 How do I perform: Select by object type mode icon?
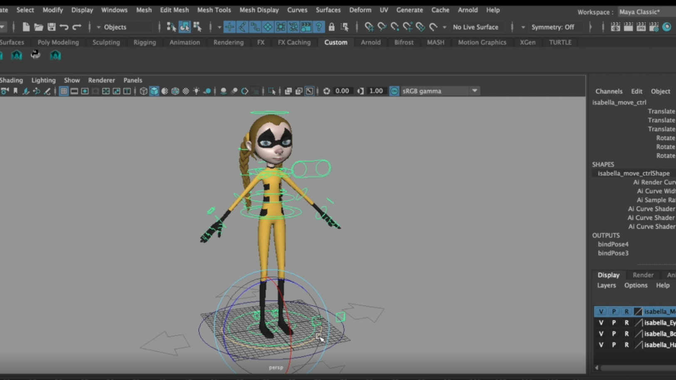pyautogui.click(x=184, y=27)
